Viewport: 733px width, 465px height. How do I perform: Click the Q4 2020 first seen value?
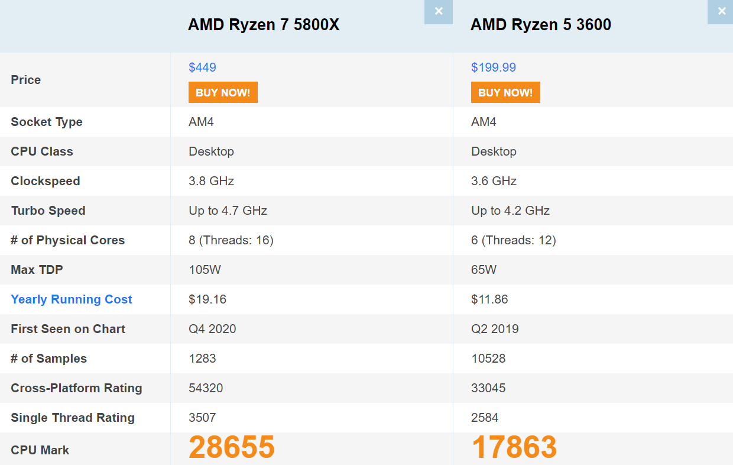point(212,329)
